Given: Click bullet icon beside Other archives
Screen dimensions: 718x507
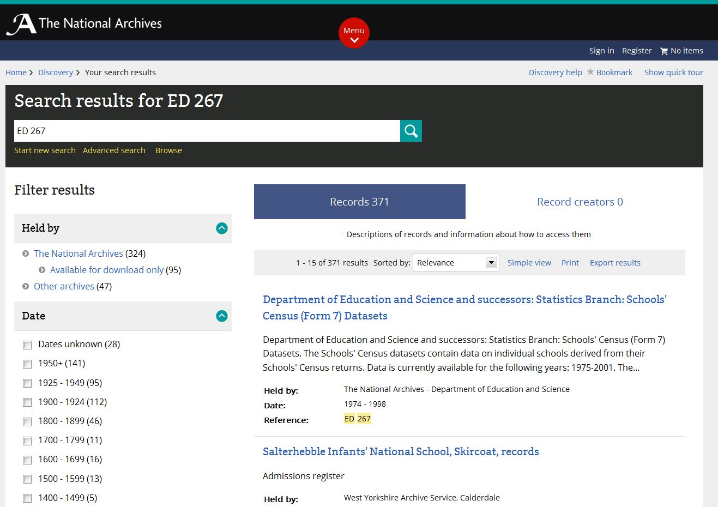Looking at the screenshot, I should click(26, 286).
